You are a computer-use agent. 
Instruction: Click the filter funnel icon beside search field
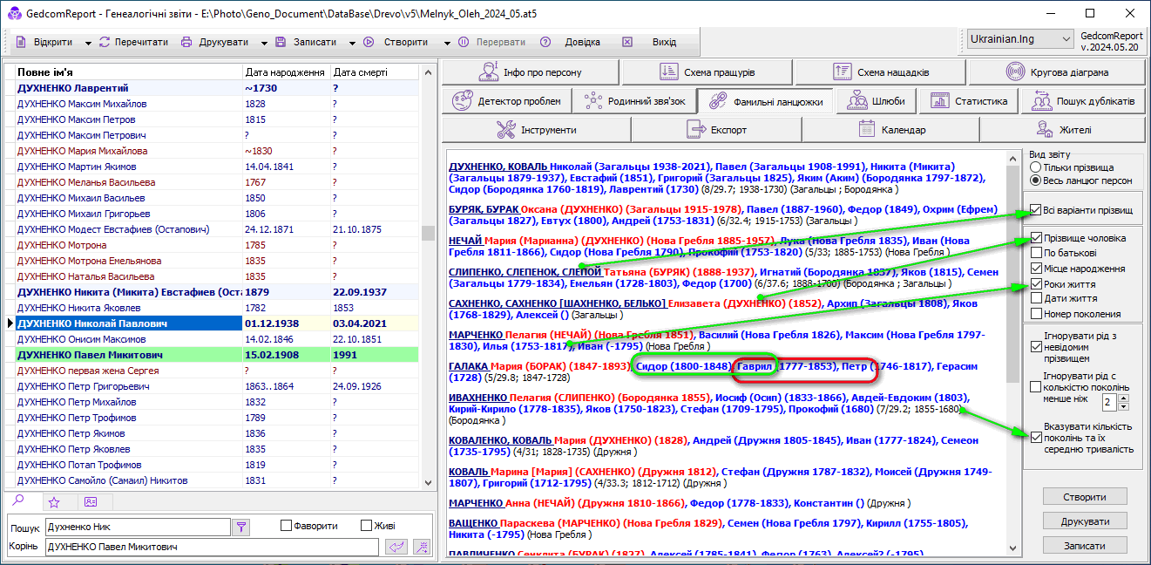[x=242, y=527]
